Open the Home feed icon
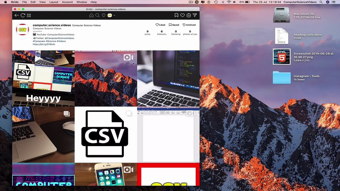This screenshot has height=191, width=340. coord(91,15)
